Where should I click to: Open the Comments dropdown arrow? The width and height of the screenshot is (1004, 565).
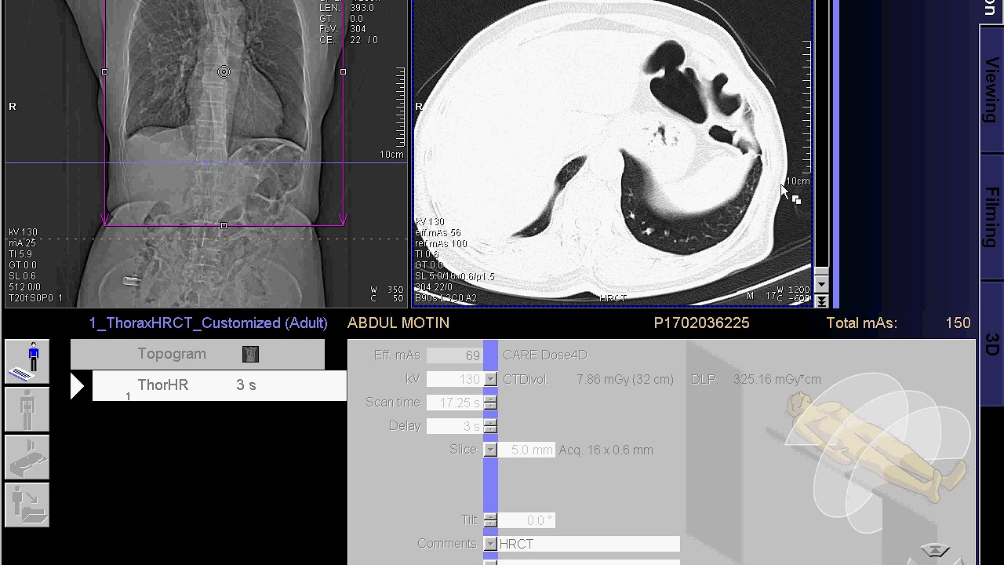point(490,544)
